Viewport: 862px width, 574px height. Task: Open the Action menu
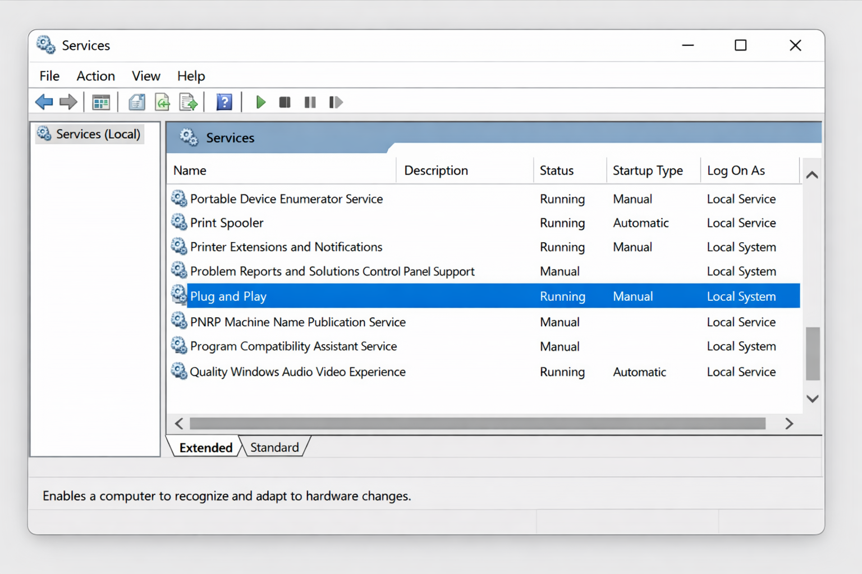[95, 76]
